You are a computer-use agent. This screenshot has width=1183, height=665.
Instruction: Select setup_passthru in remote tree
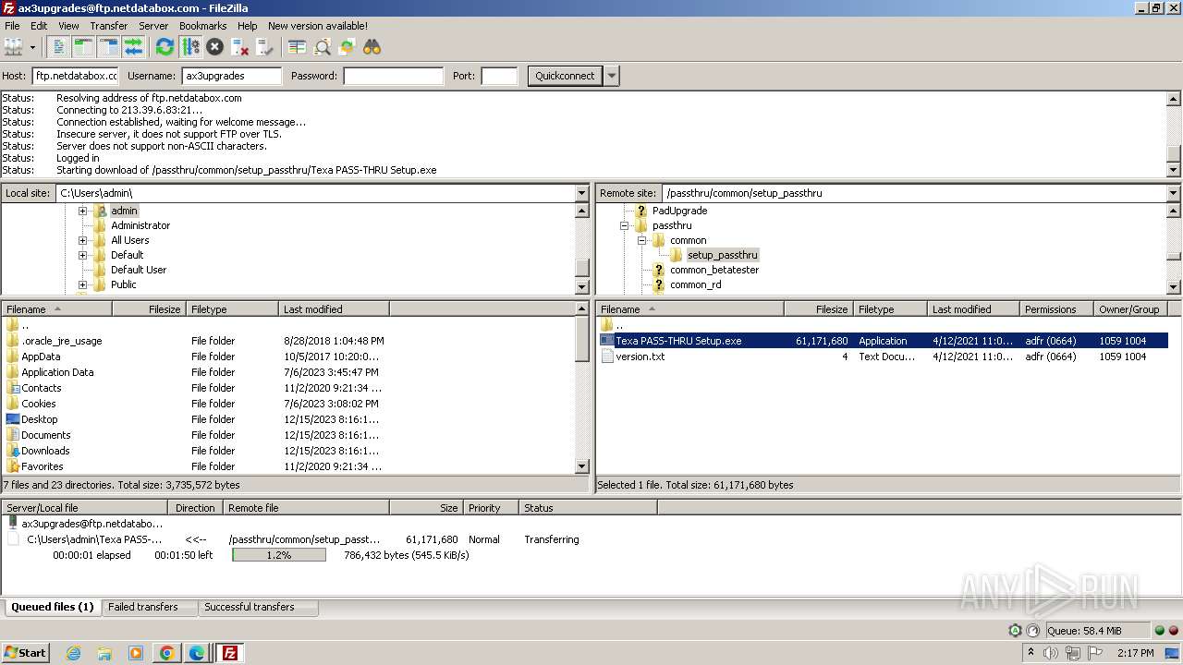pyautogui.click(x=722, y=255)
